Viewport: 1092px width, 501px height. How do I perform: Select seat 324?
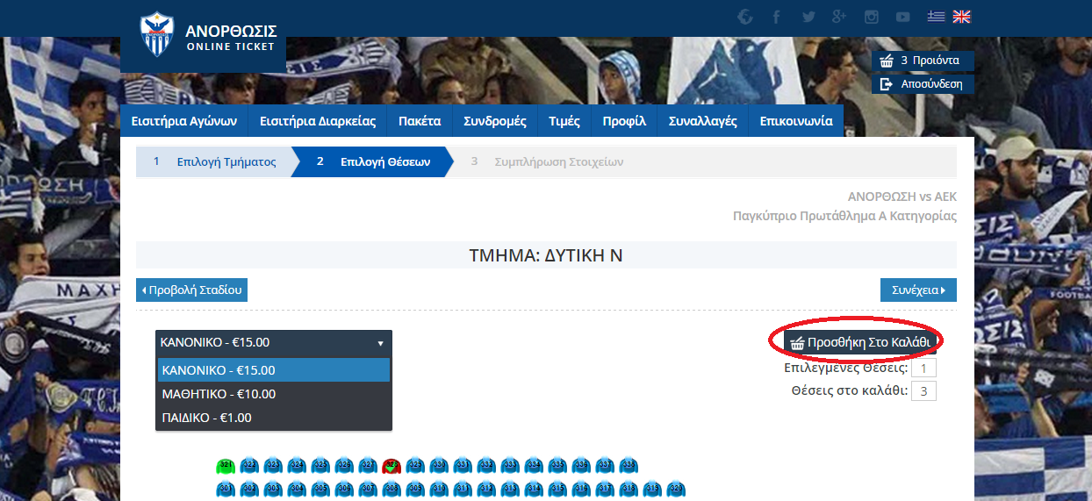click(x=297, y=466)
